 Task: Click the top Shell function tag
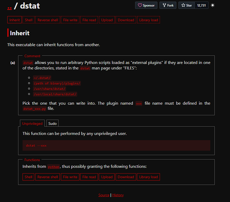[29, 20]
